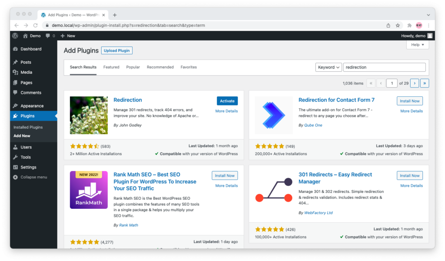Click the 301 Redirects plugin thumbnail
This screenshot has width=445, height=261.
(x=274, y=190)
